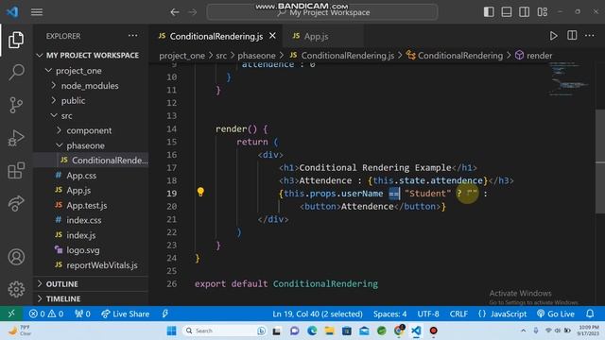Start server with Go Live

[x=556, y=314]
